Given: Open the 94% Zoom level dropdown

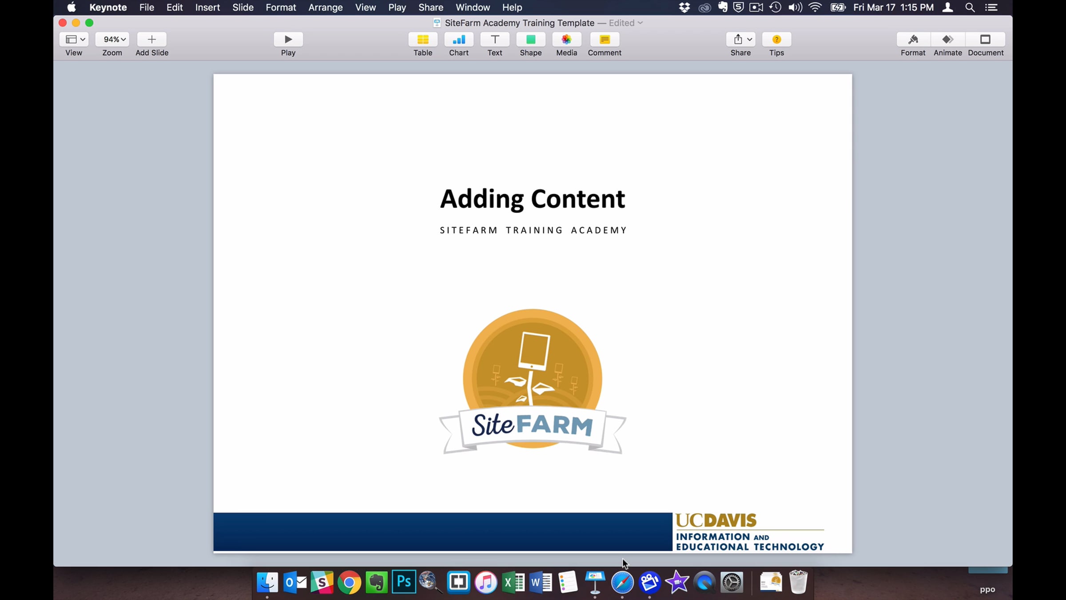Looking at the screenshot, I should pos(112,40).
